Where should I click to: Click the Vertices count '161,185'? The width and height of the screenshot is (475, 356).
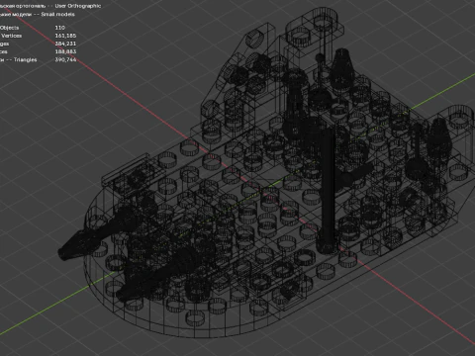[x=65, y=36]
